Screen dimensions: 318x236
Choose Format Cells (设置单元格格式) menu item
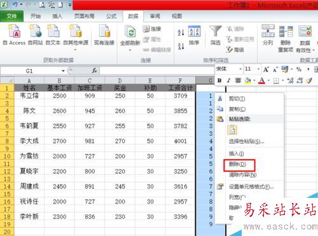pyautogui.click(x=249, y=186)
